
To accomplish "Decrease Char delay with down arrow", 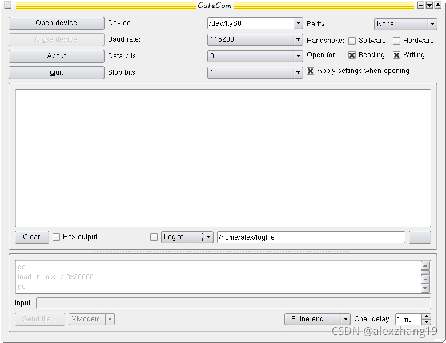I will [426, 322].
